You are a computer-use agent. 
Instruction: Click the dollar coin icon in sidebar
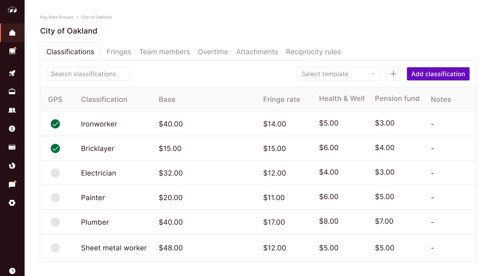click(12, 129)
